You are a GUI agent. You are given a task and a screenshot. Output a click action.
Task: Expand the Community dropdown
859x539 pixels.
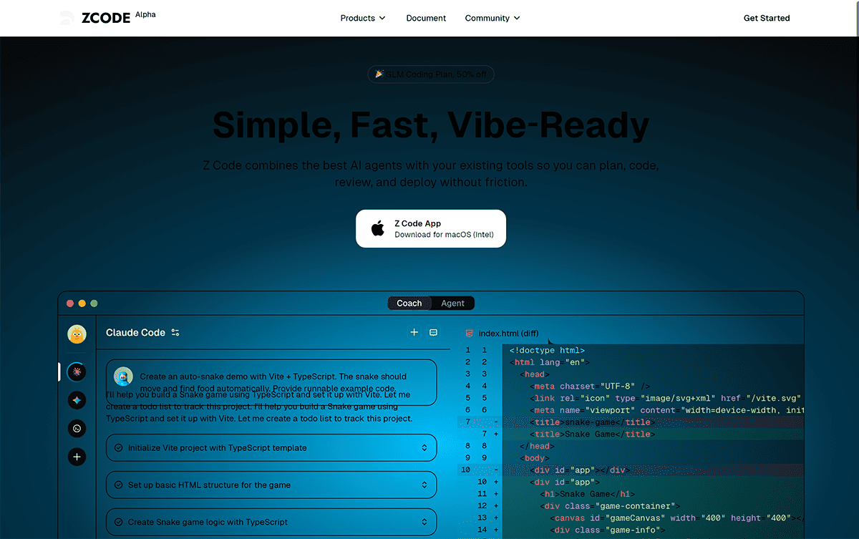click(492, 18)
